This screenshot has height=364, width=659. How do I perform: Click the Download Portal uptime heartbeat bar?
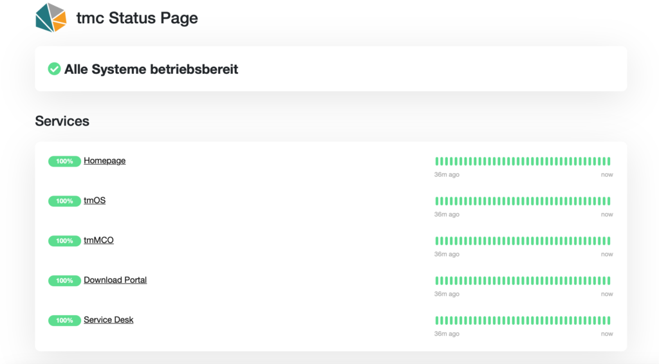click(523, 281)
